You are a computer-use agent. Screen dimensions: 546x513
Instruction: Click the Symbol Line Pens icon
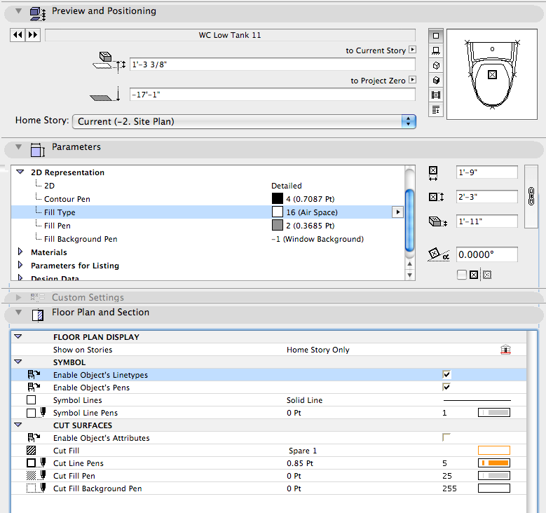tap(36, 412)
